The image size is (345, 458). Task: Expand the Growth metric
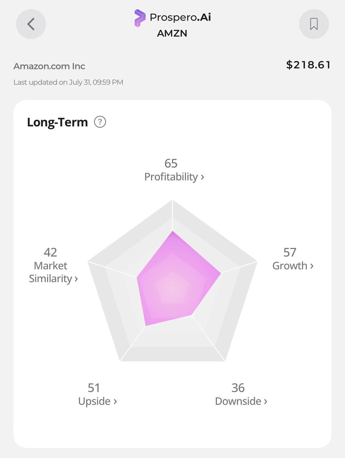pyautogui.click(x=293, y=266)
